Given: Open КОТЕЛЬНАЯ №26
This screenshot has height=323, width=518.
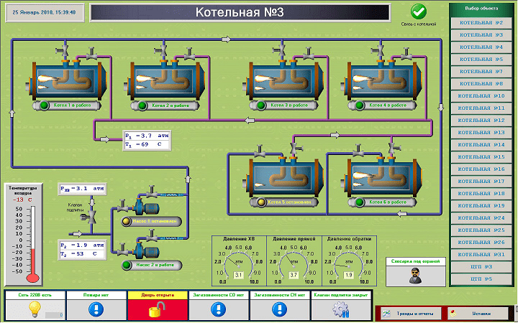Looking at the screenshot, I should [481, 243].
